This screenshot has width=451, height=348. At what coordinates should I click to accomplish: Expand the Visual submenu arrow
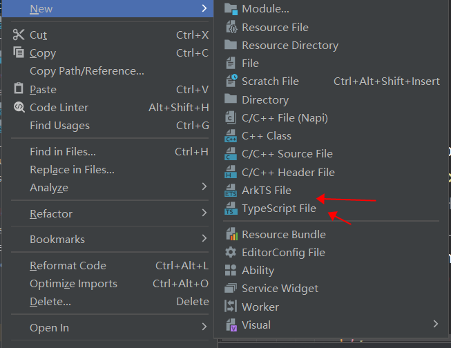(435, 325)
